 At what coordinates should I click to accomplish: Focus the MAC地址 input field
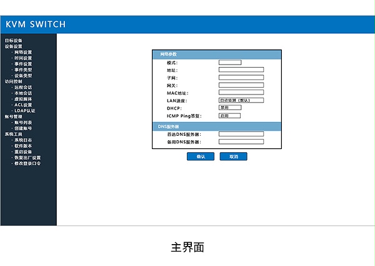click(241, 93)
